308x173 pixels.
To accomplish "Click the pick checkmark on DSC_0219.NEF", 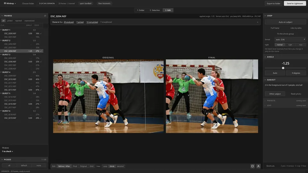I will (x=41, y=118).
